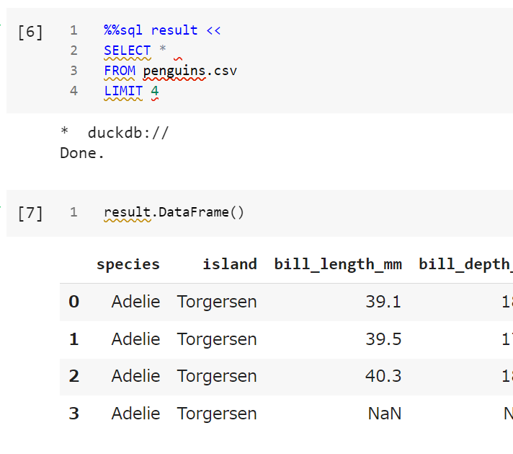Click the LIMIT 4 line
The width and height of the screenshot is (513, 454).
(x=131, y=91)
